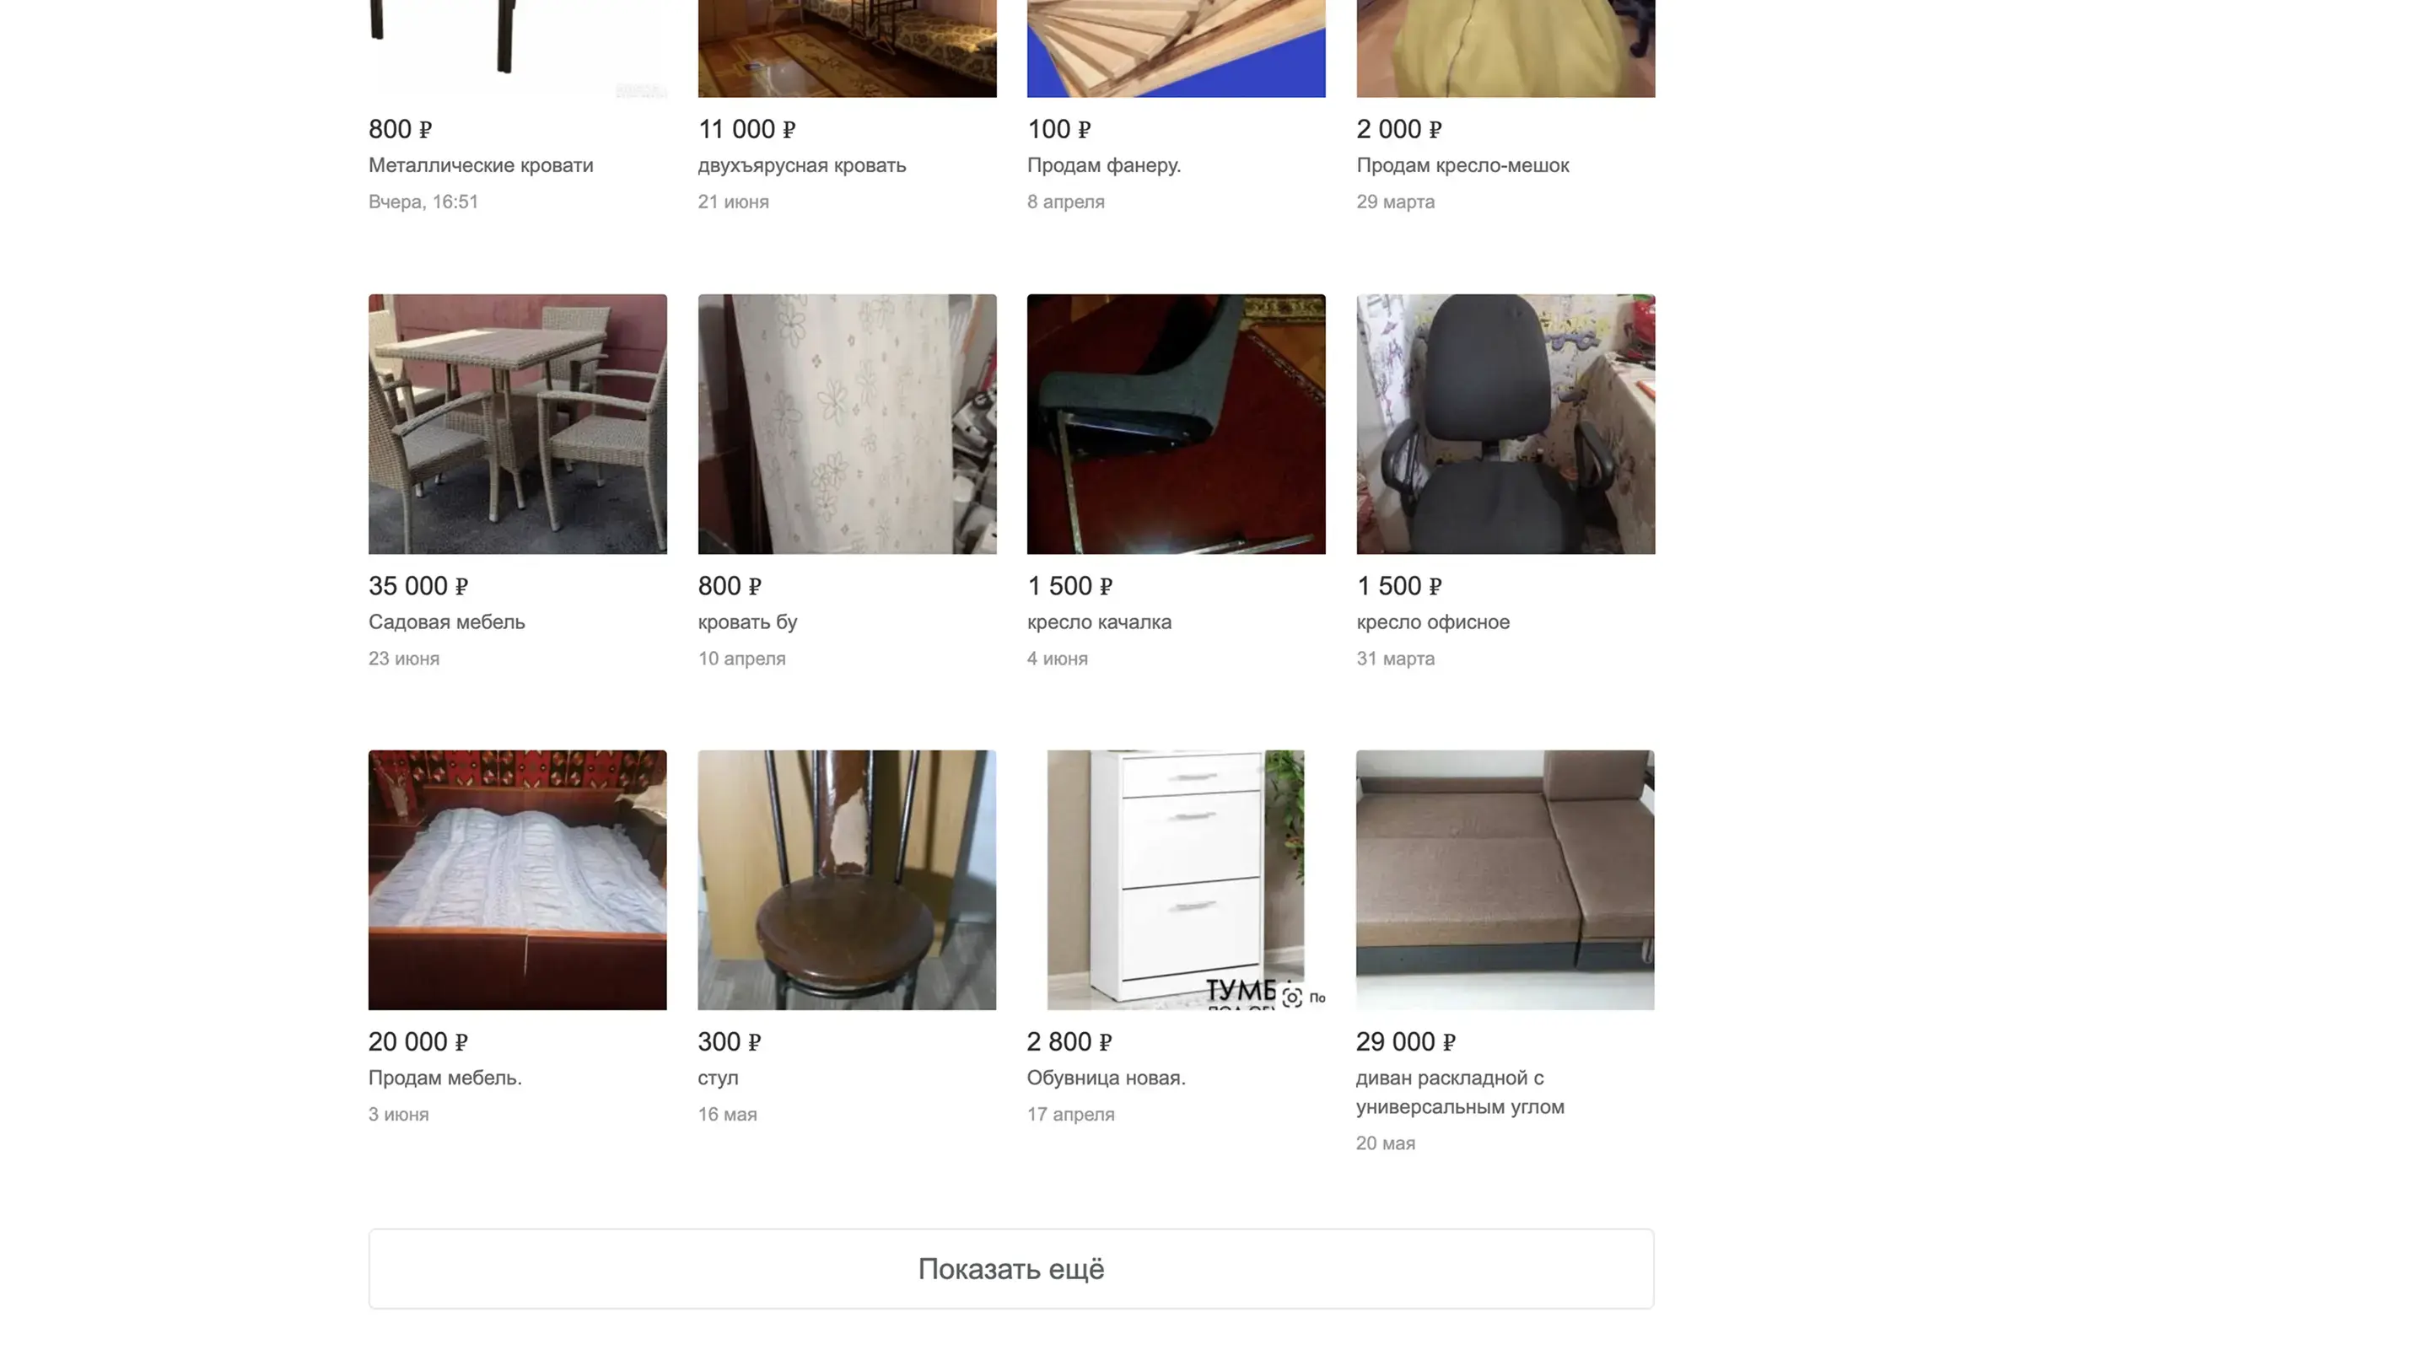Open the bunk bed photo
The image size is (2429, 1366).
click(x=847, y=48)
